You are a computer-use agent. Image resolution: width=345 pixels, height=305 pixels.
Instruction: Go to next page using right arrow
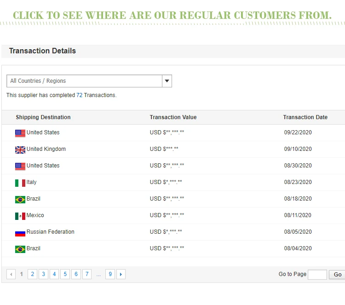click(x=121, y=275)
